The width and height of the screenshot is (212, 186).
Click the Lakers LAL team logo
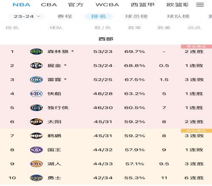point(36,164)
